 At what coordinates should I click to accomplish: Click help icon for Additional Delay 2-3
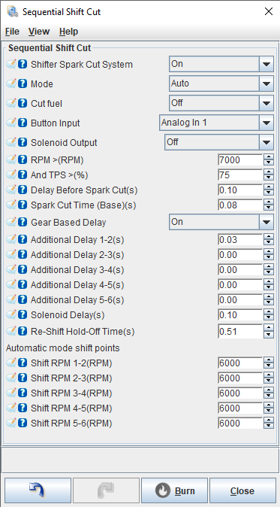(23, 255)
